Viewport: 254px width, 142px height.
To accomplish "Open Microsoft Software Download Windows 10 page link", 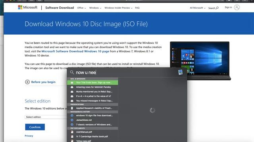I will click(75, 51).
